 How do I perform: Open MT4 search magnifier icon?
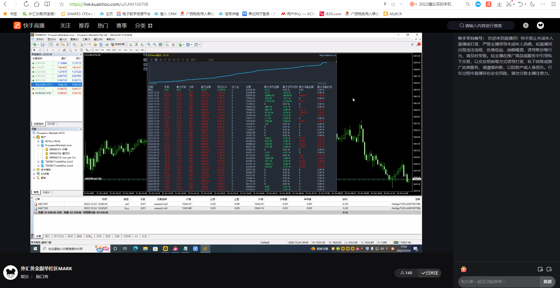(412, 45)
